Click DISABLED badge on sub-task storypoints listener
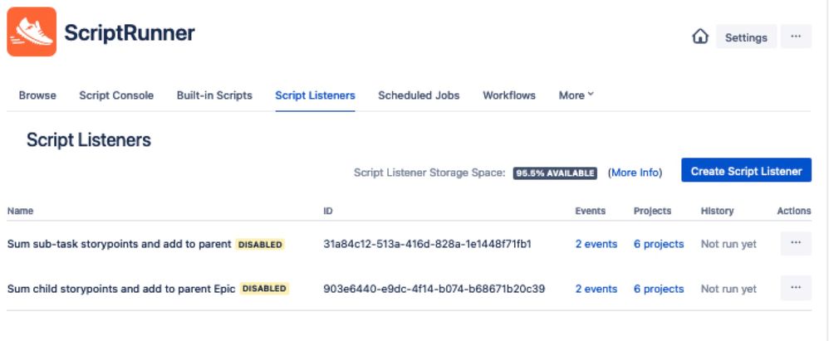Screen dimensions: 829x341 [260, 245]
